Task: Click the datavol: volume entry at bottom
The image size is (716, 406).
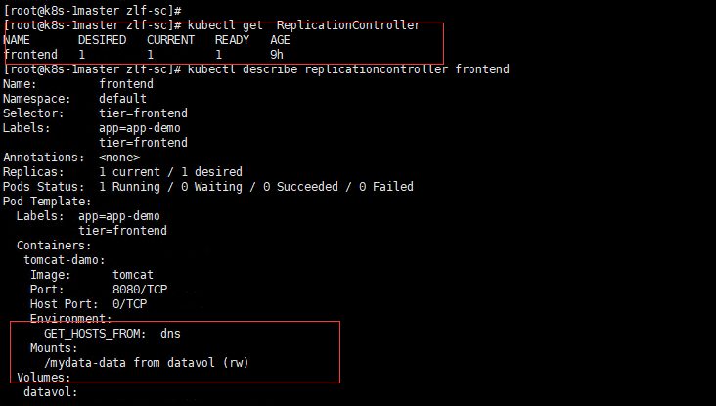Action: tap(50, 392)
